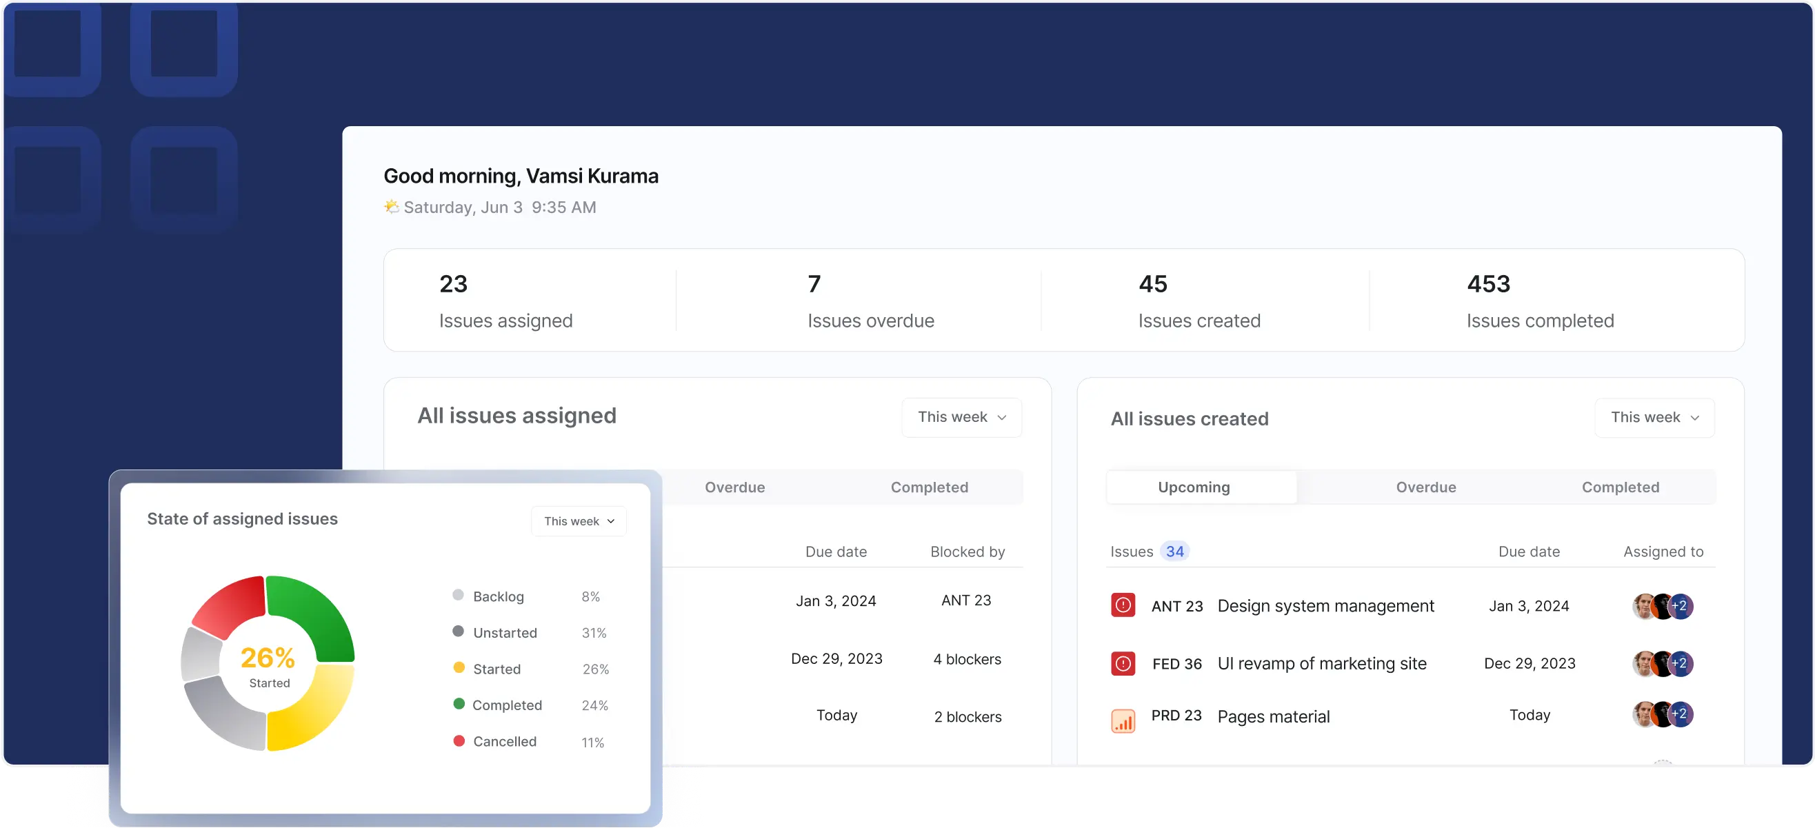Click the PRD 23 bar-chart priority icon

pyautogui.click(x=1123, y=720)
